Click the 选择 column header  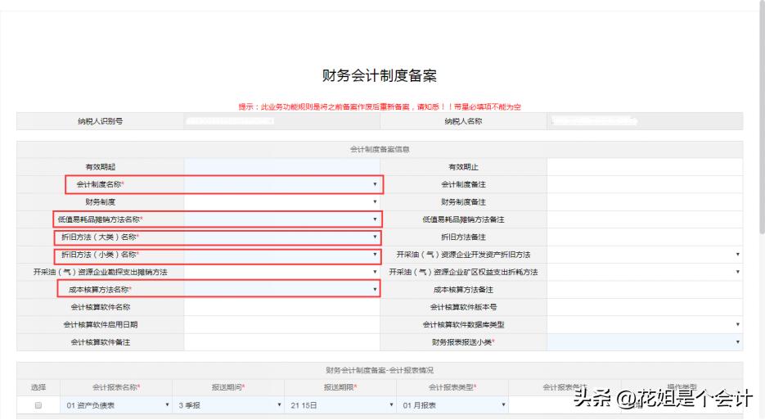38,387
